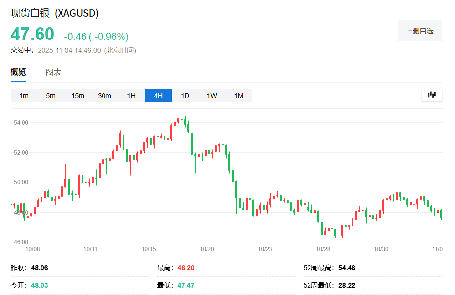
Task: Change chart to 1D daily view
Action: (x=185, y=96)
